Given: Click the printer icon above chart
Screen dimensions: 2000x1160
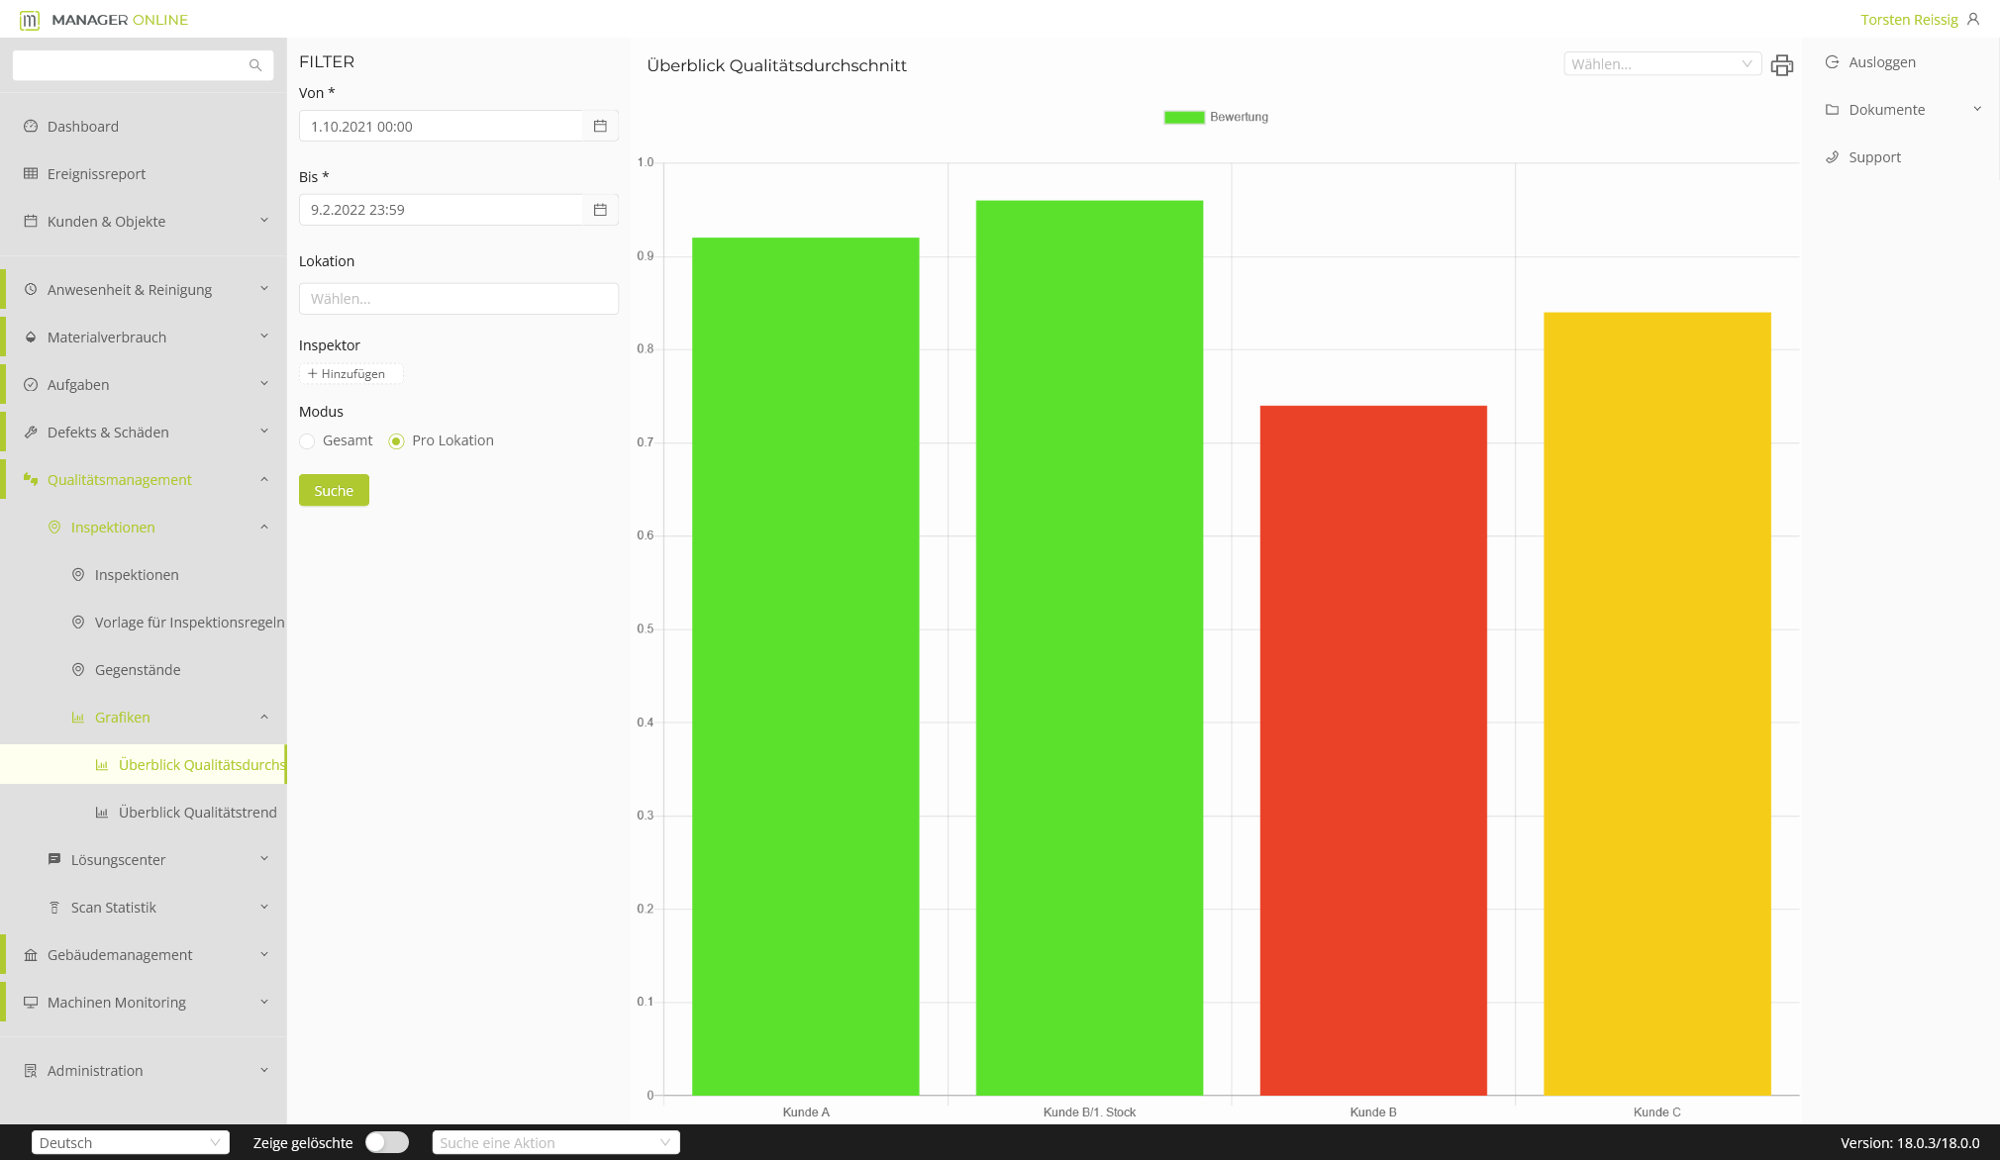Looking at the screenshot, I should [1781, 65].
